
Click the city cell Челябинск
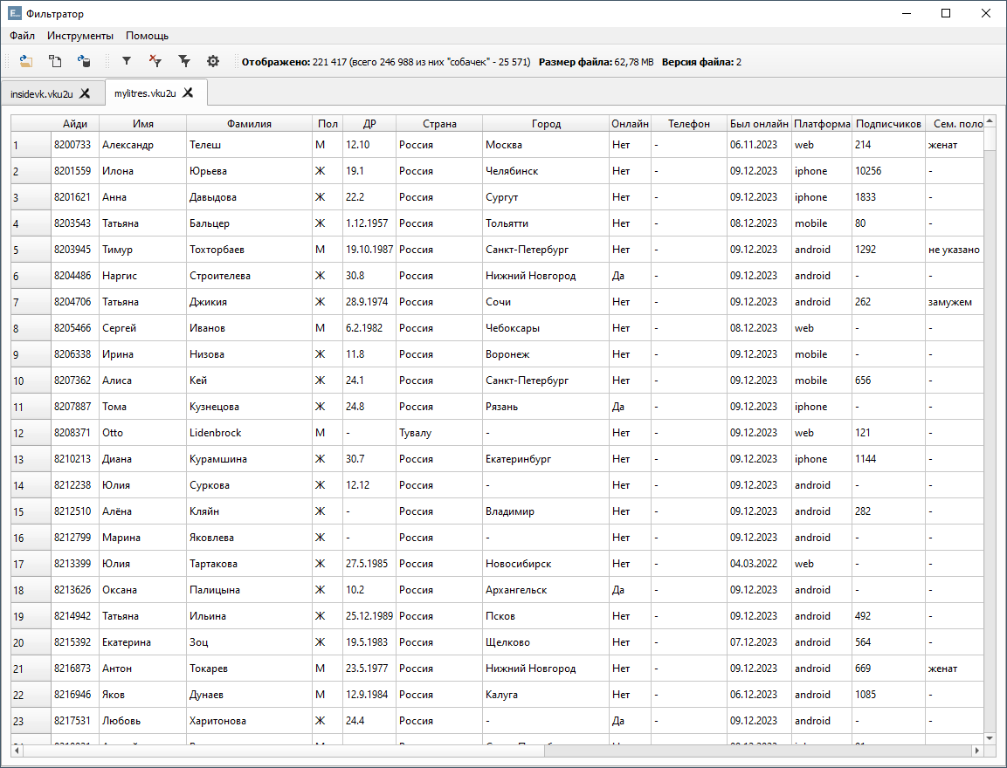(546, 171)
